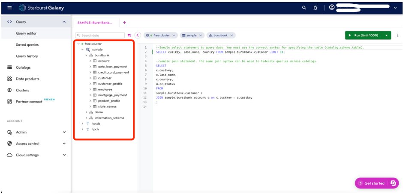Collapse the burstbank schema node
This screenshot has width=403, height=194.
click(86, 55)
